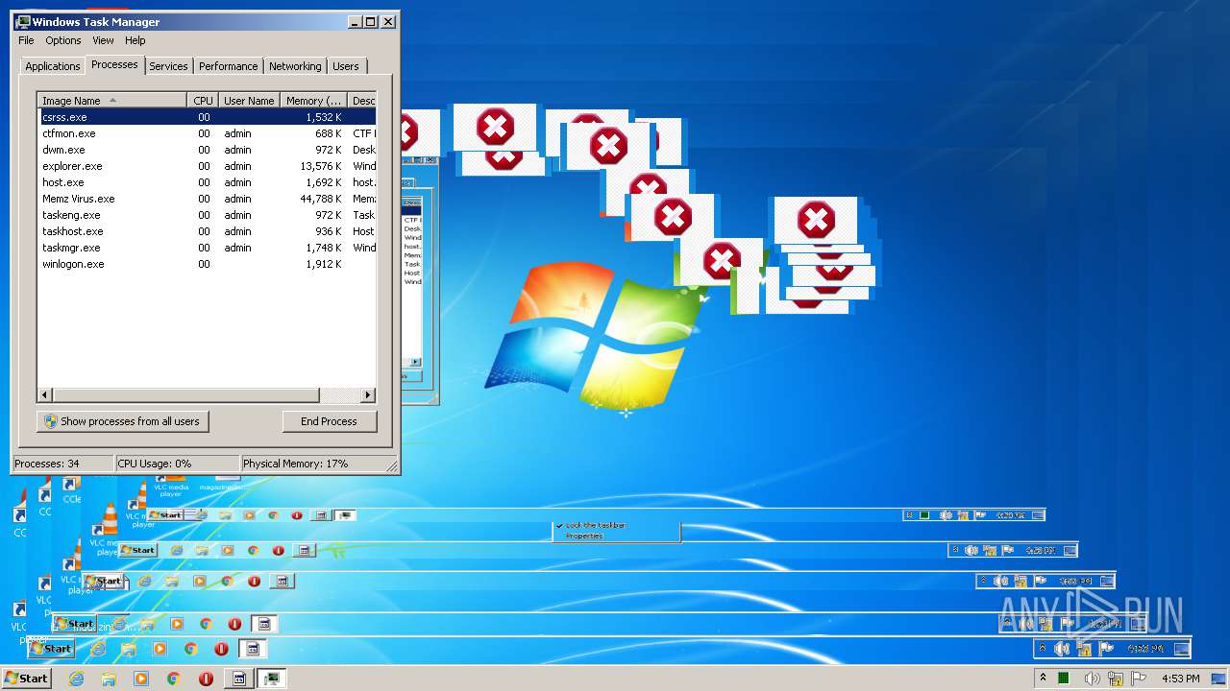Select the taskhost.exe process

point(207,231)
